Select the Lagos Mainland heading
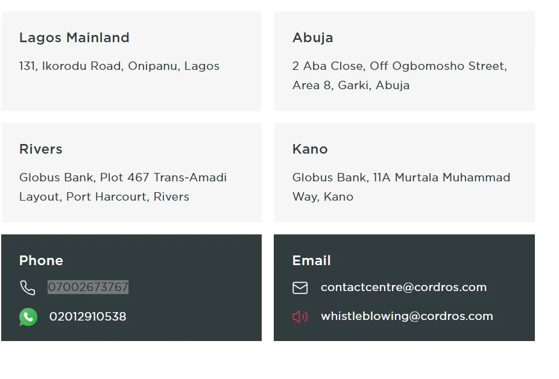Screen dimensions: 559x379 pyautogui.click(x=74, y=38)
